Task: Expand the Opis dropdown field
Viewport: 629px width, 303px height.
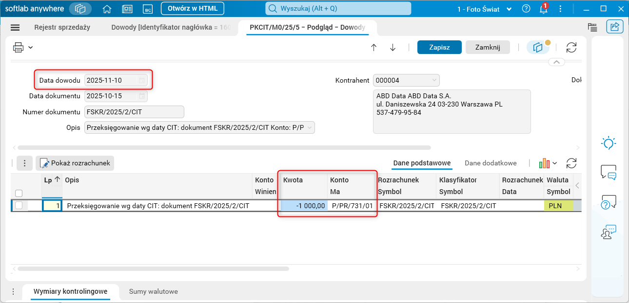Action: [x=309, y=128]
